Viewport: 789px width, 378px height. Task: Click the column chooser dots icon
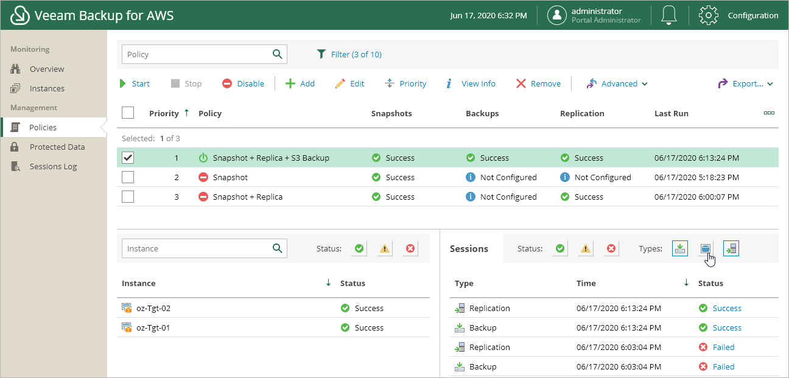coord(769,113)
